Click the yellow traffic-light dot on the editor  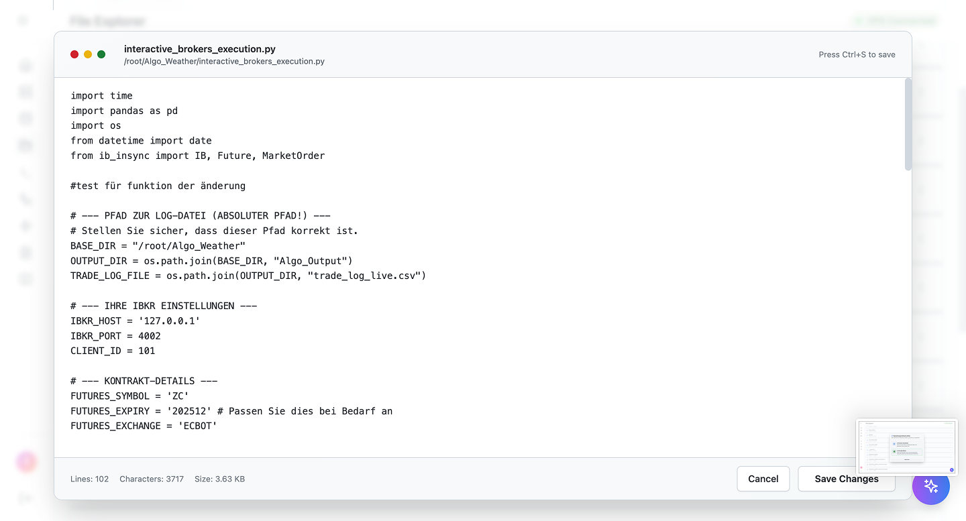[x=88, y=54]
